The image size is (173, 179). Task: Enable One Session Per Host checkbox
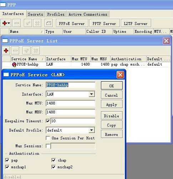(48, 138)
